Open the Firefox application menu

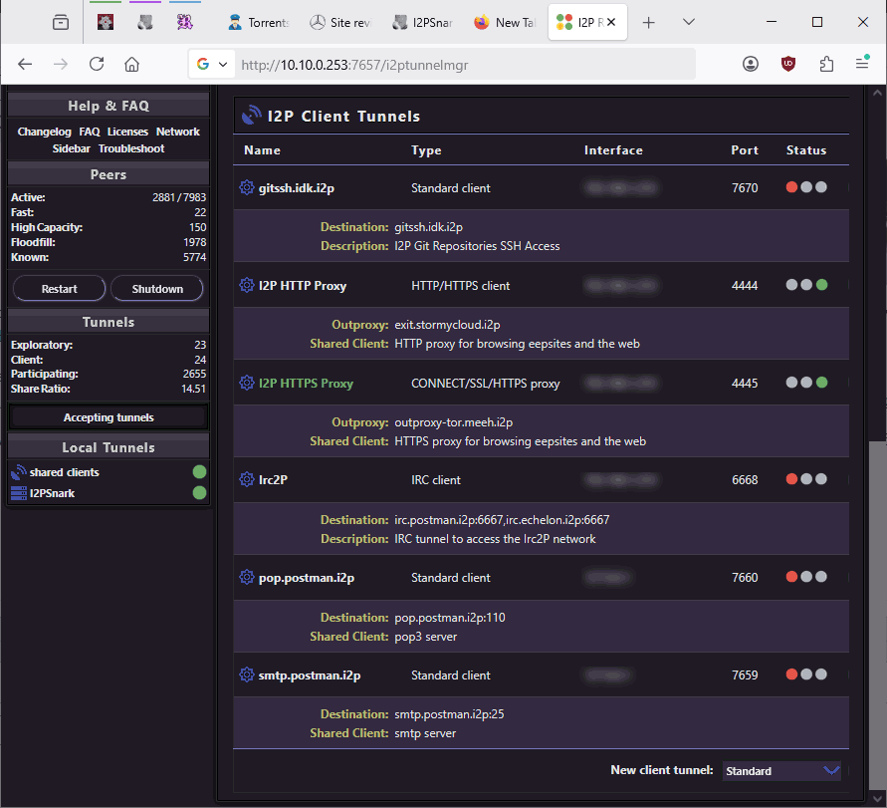862,63
